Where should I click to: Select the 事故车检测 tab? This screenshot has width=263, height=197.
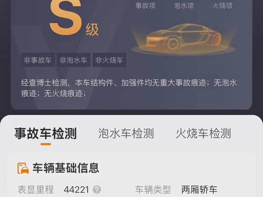tap(45, 133)
